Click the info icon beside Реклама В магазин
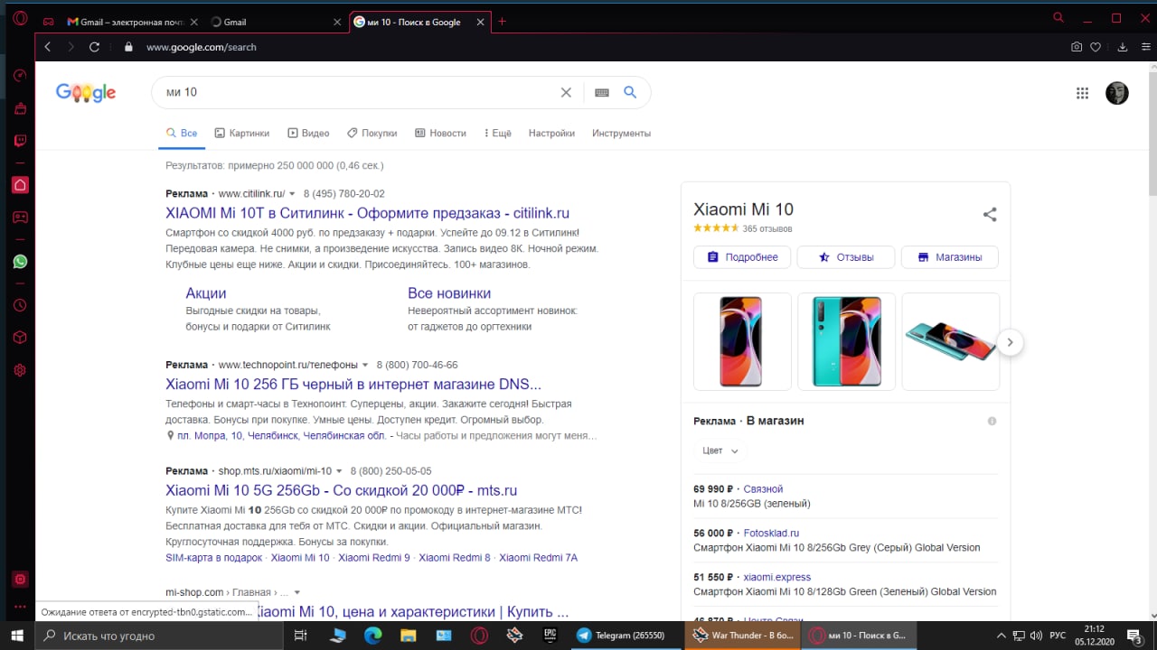The image size is (1157, 650). pos(992,422)
